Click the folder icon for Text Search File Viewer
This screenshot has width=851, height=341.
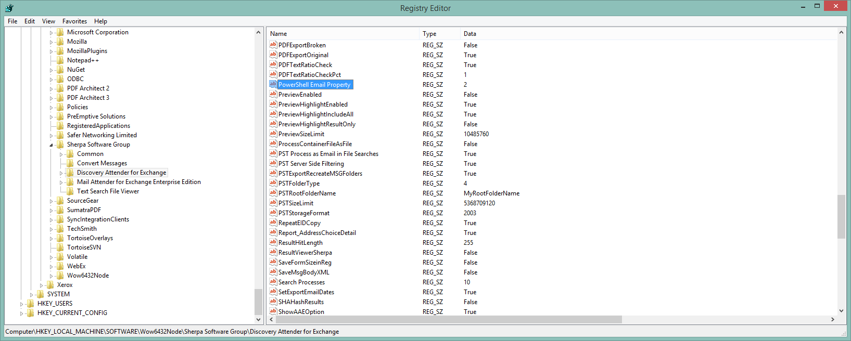tap(70, 191)
